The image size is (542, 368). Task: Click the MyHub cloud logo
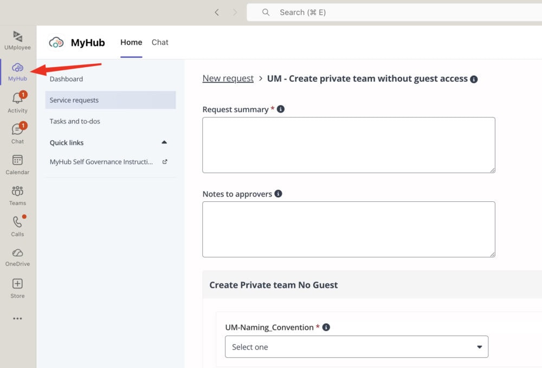[56, 42]
